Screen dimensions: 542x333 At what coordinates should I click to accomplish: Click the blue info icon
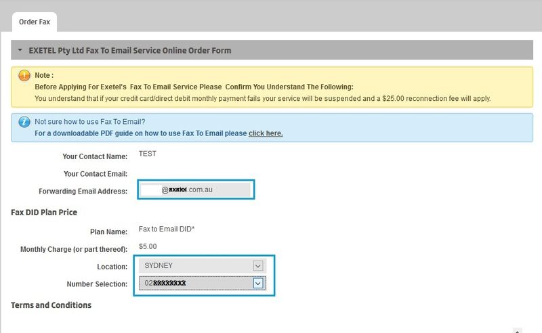24,122
